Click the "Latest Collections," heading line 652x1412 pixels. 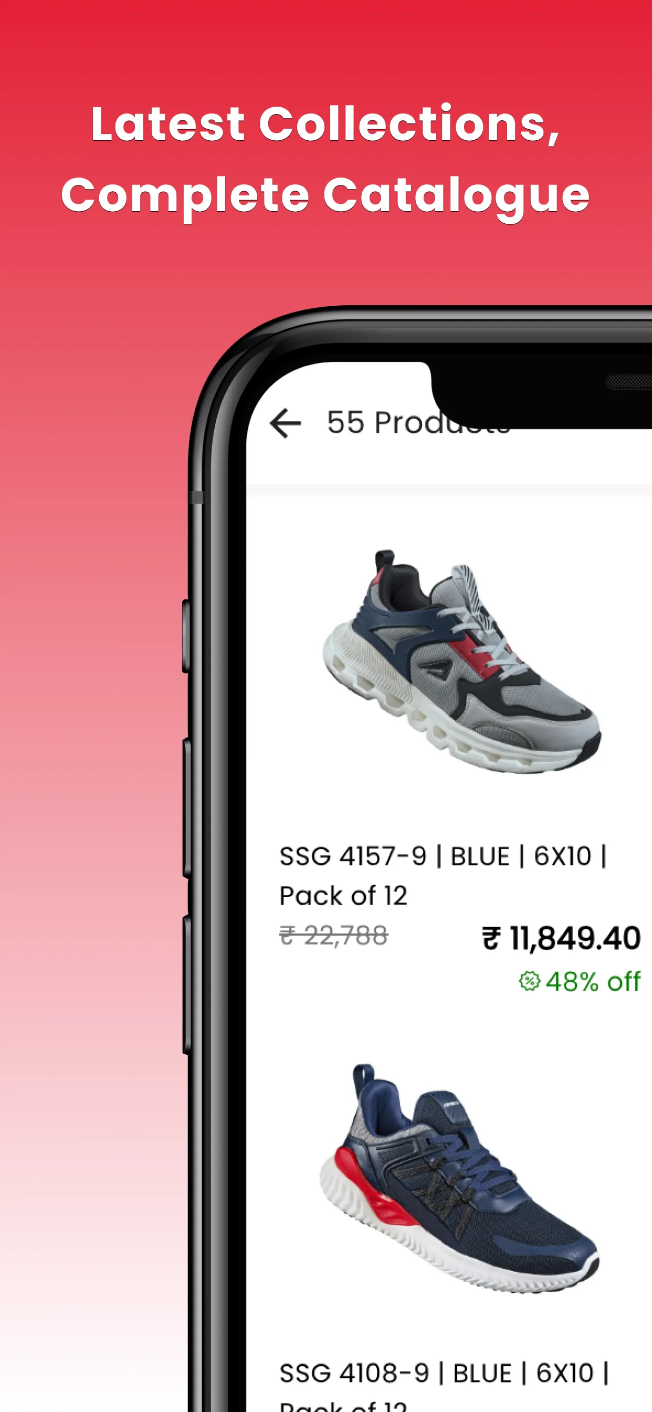325,124
